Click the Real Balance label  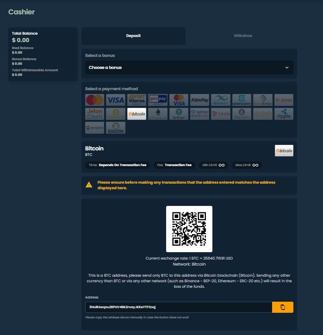(23, 48)
